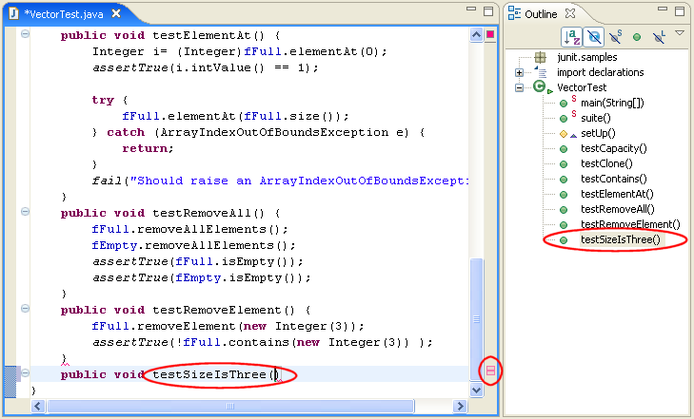
Task: Select main(String[]) method in Outline
Action: (x=612, y=103)
